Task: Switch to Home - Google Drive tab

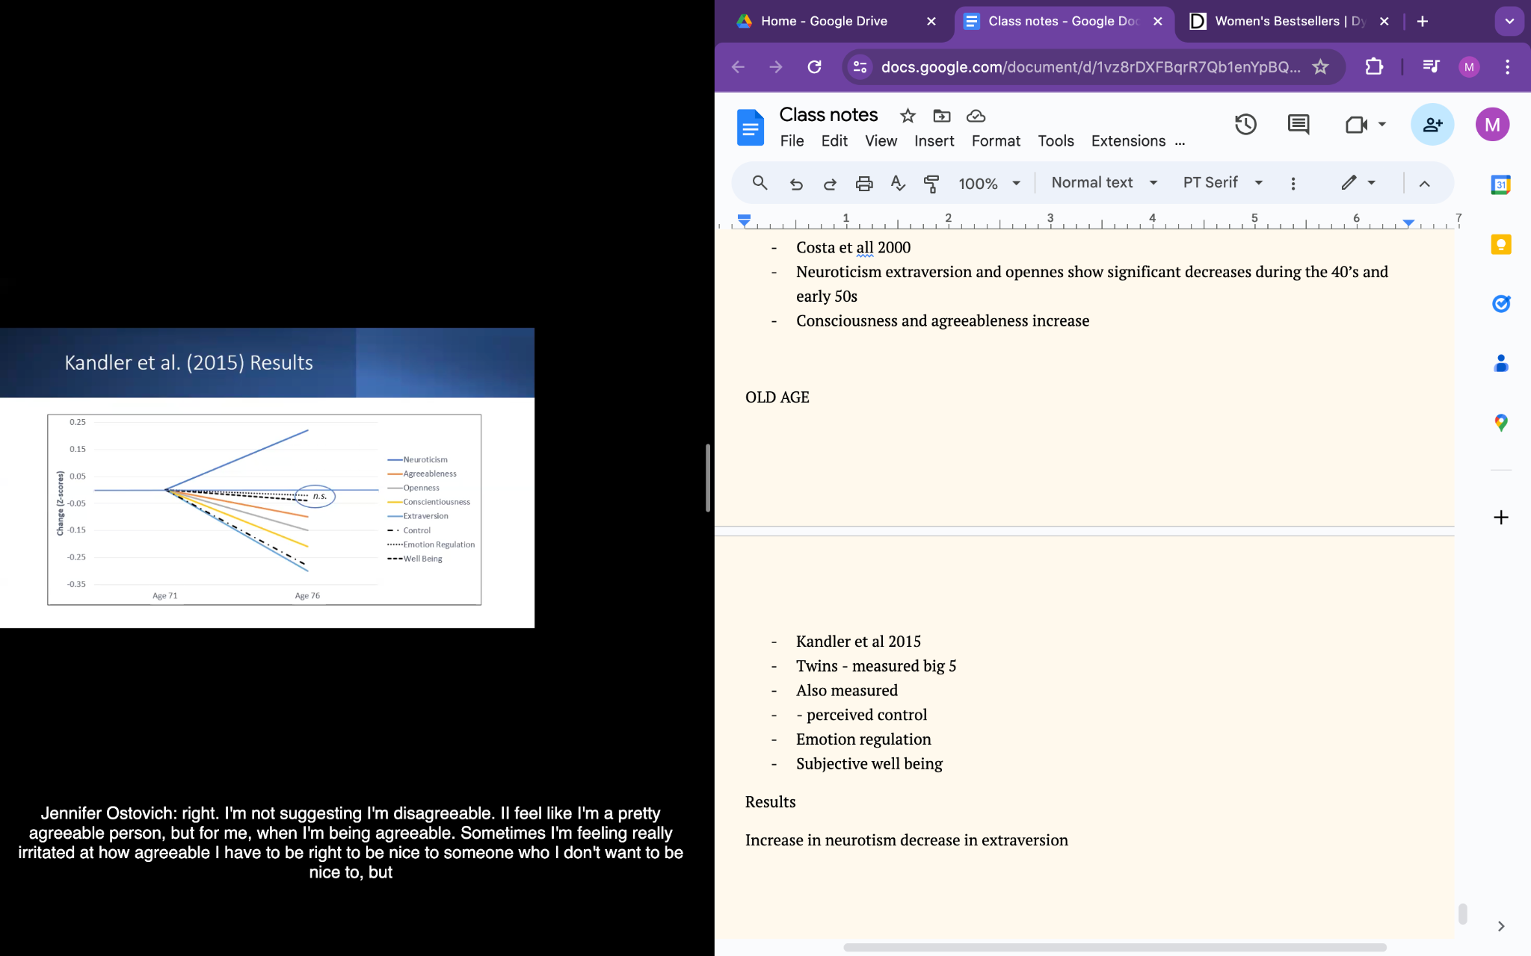Action: point(824,21)
